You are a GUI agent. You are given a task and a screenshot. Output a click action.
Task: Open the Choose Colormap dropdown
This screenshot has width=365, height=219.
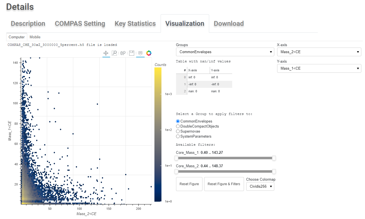click(260, 186)
